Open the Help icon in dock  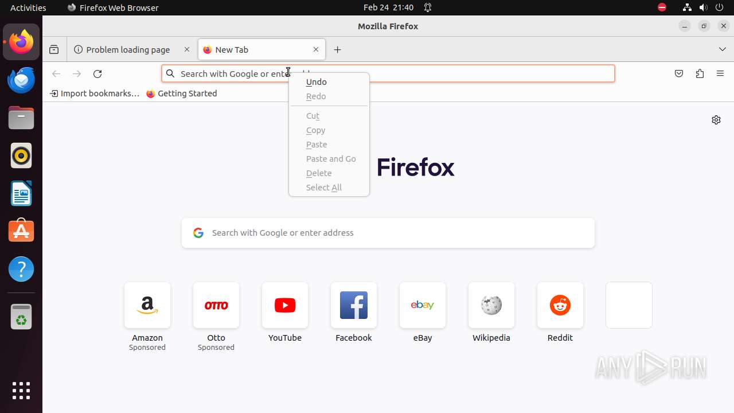point(21,269)
